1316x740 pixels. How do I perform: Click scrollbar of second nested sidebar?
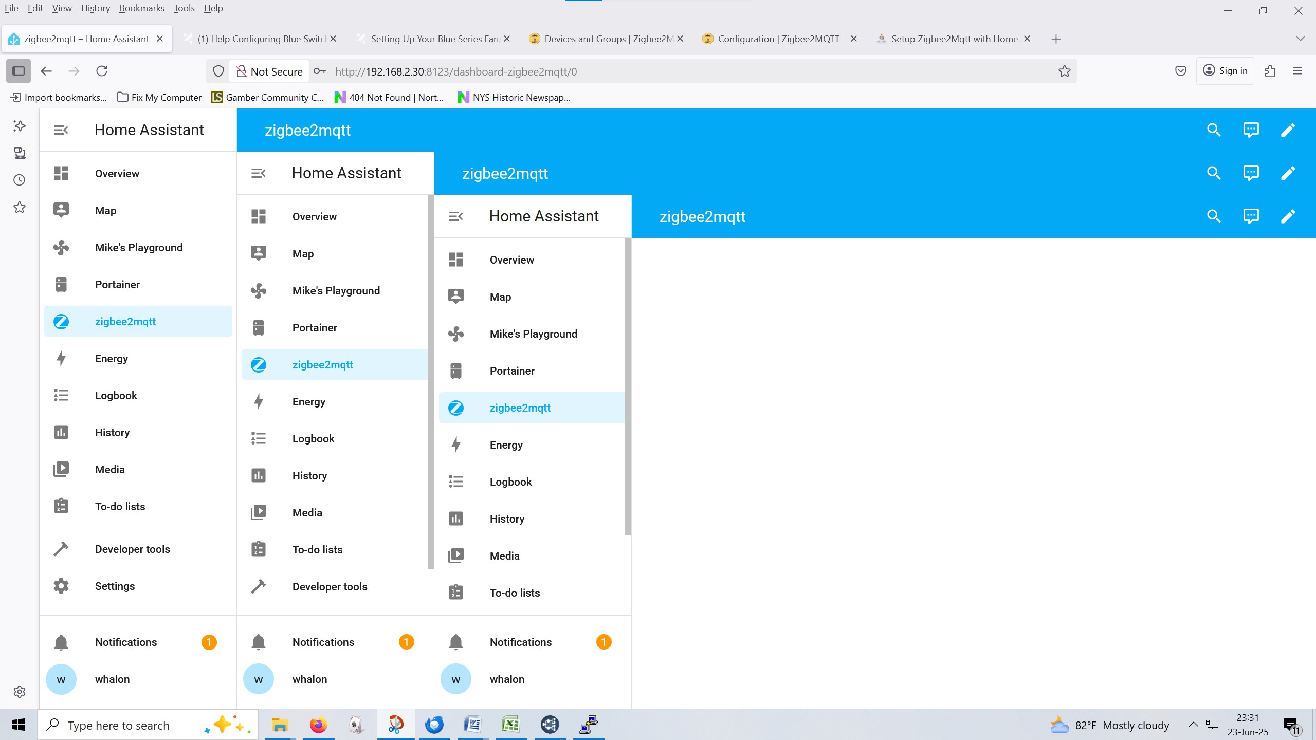click(431, 382)
